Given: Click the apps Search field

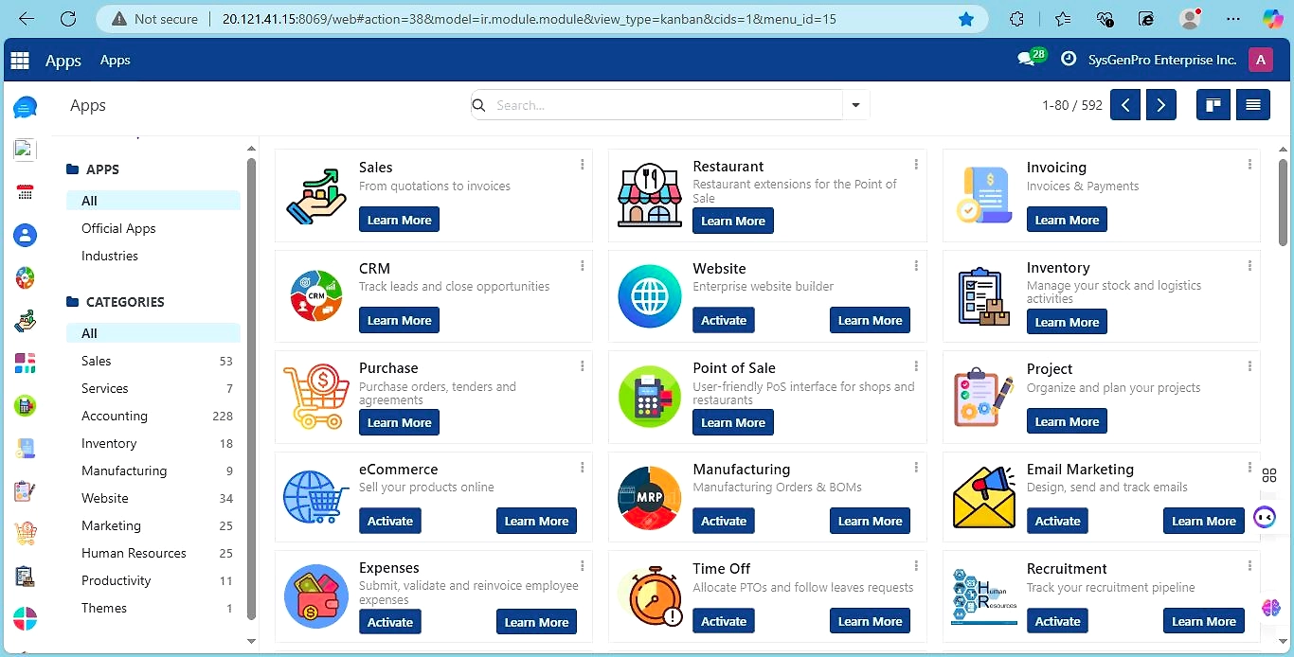Looking at the screenshot, I should tap(668, 105).
